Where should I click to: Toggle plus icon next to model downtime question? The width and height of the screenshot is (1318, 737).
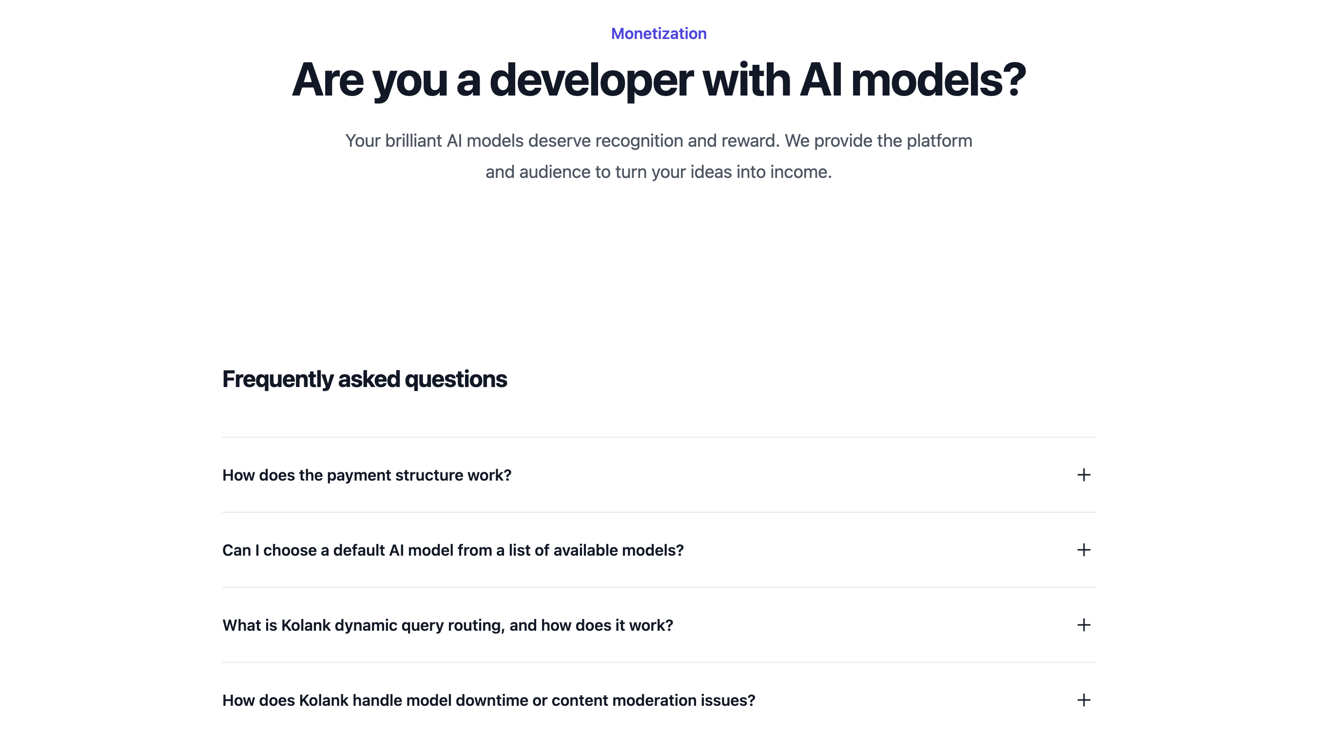(x=1083, y=700)
